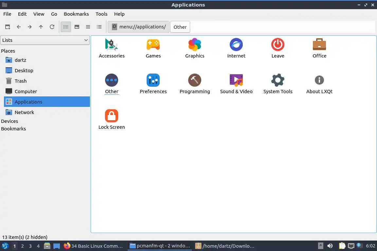Select the Other category in grid
Screen dimensions: 377x251
(x=112, y=84)
